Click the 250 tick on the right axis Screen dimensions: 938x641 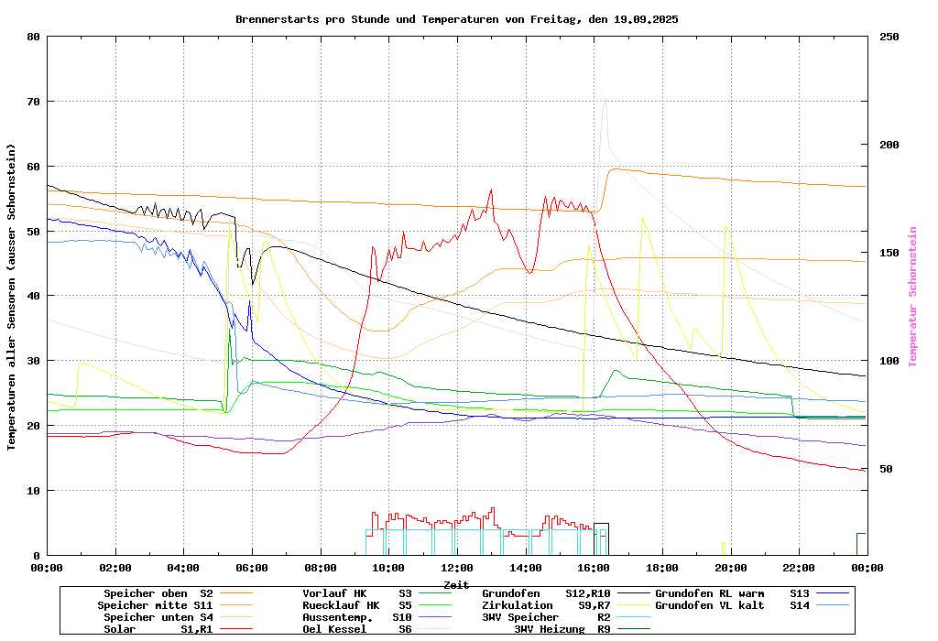(889, 37)
